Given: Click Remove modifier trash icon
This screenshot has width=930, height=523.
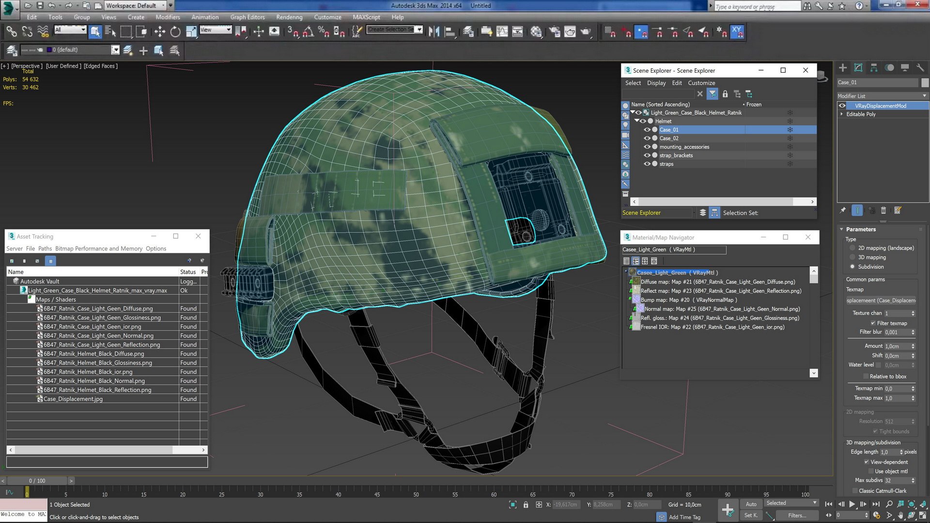Looking at the screenshot, I should 883,210.
